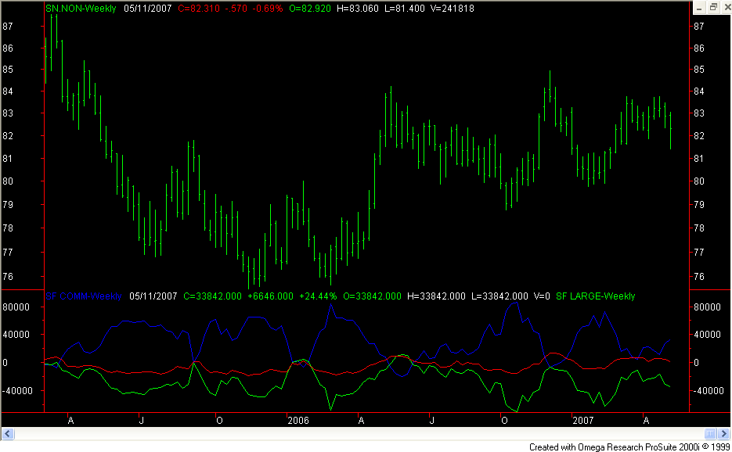Click the 2006 label on time axis

click(298, 421)
